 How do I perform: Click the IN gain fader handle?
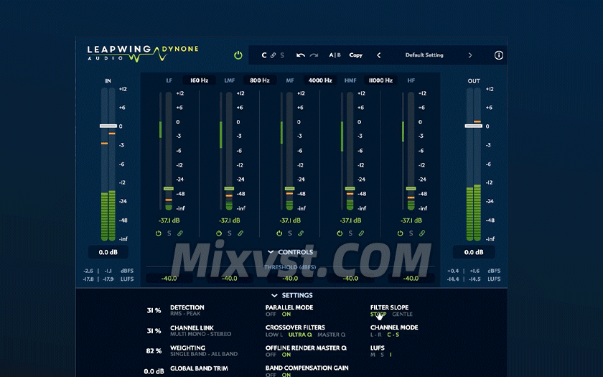click(x=108, y=126)
